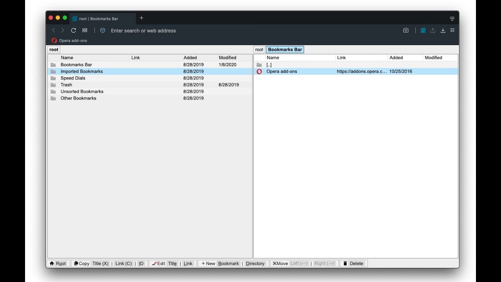This screenshot has height=282, width=501.
Task: Click the root breadcrumb in the right pane
Action: point(259,49)
